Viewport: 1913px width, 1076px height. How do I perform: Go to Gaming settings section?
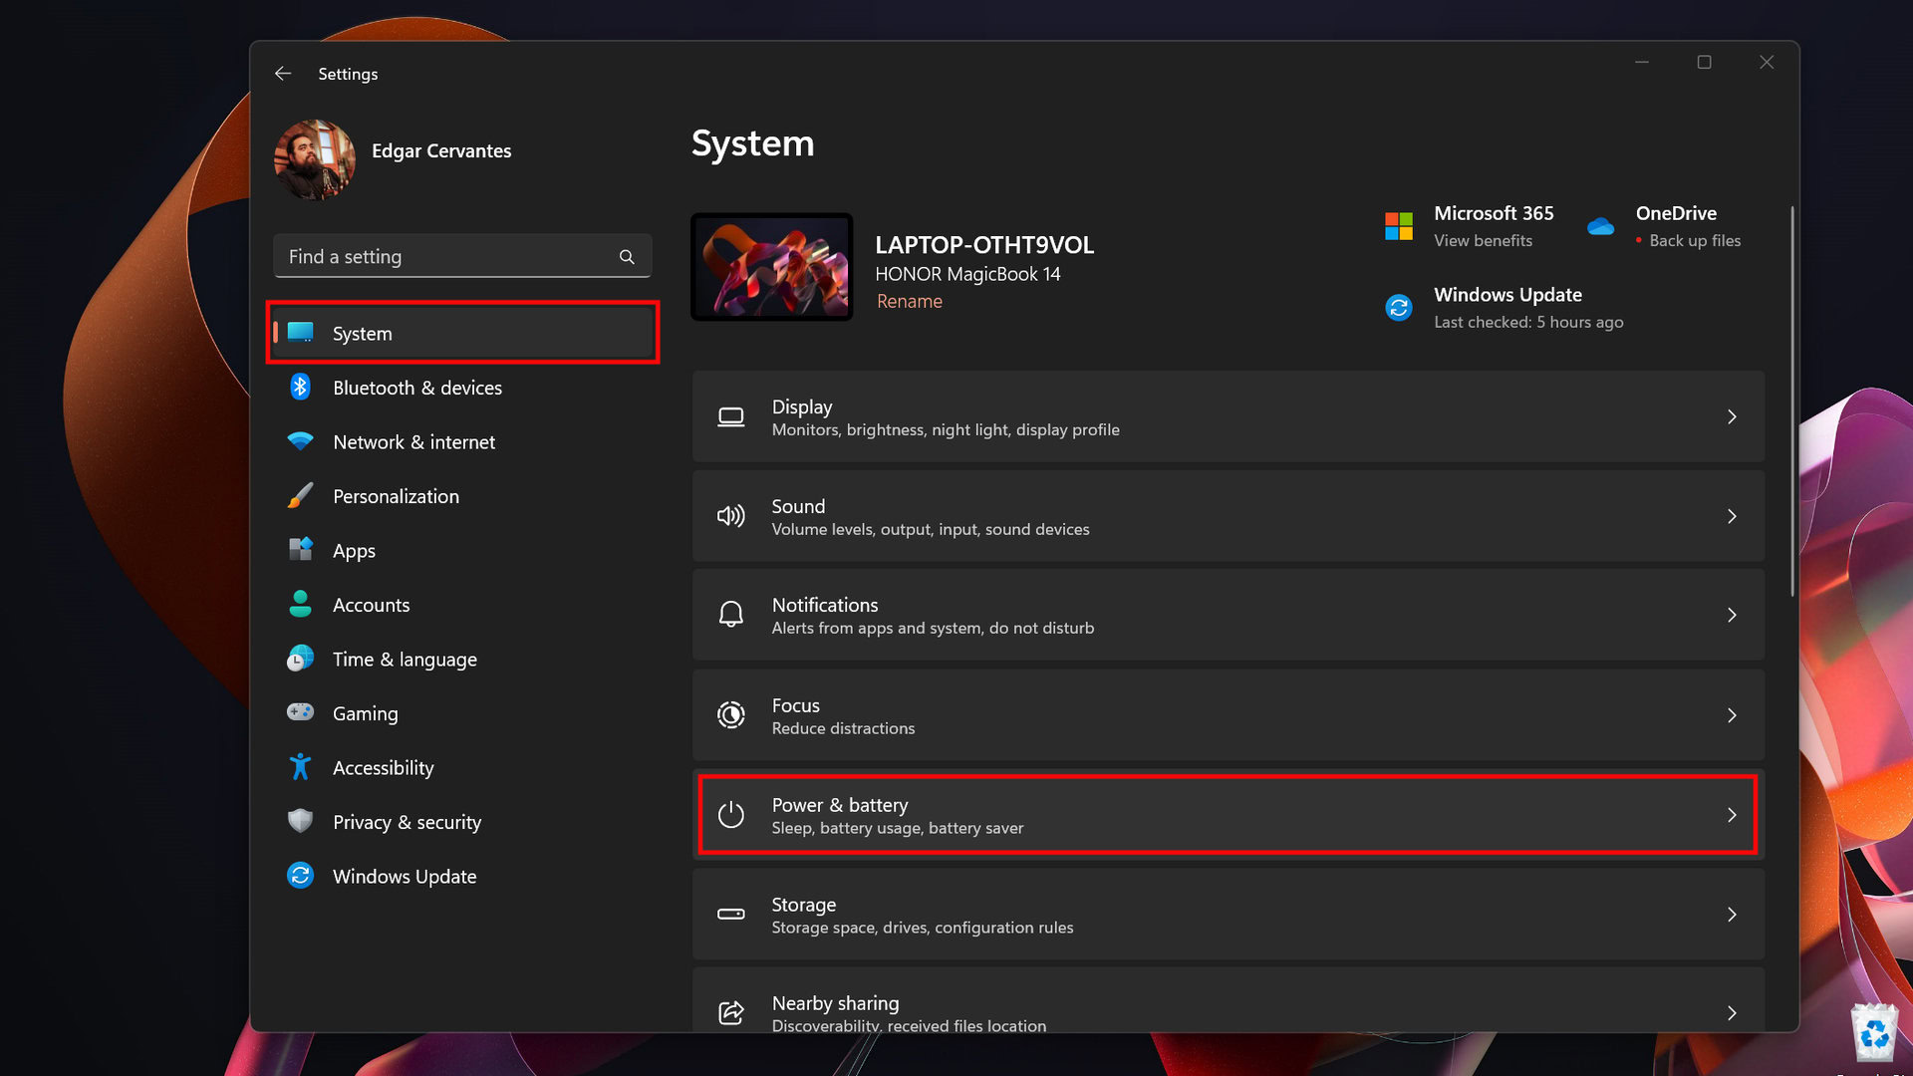(365, 713)
